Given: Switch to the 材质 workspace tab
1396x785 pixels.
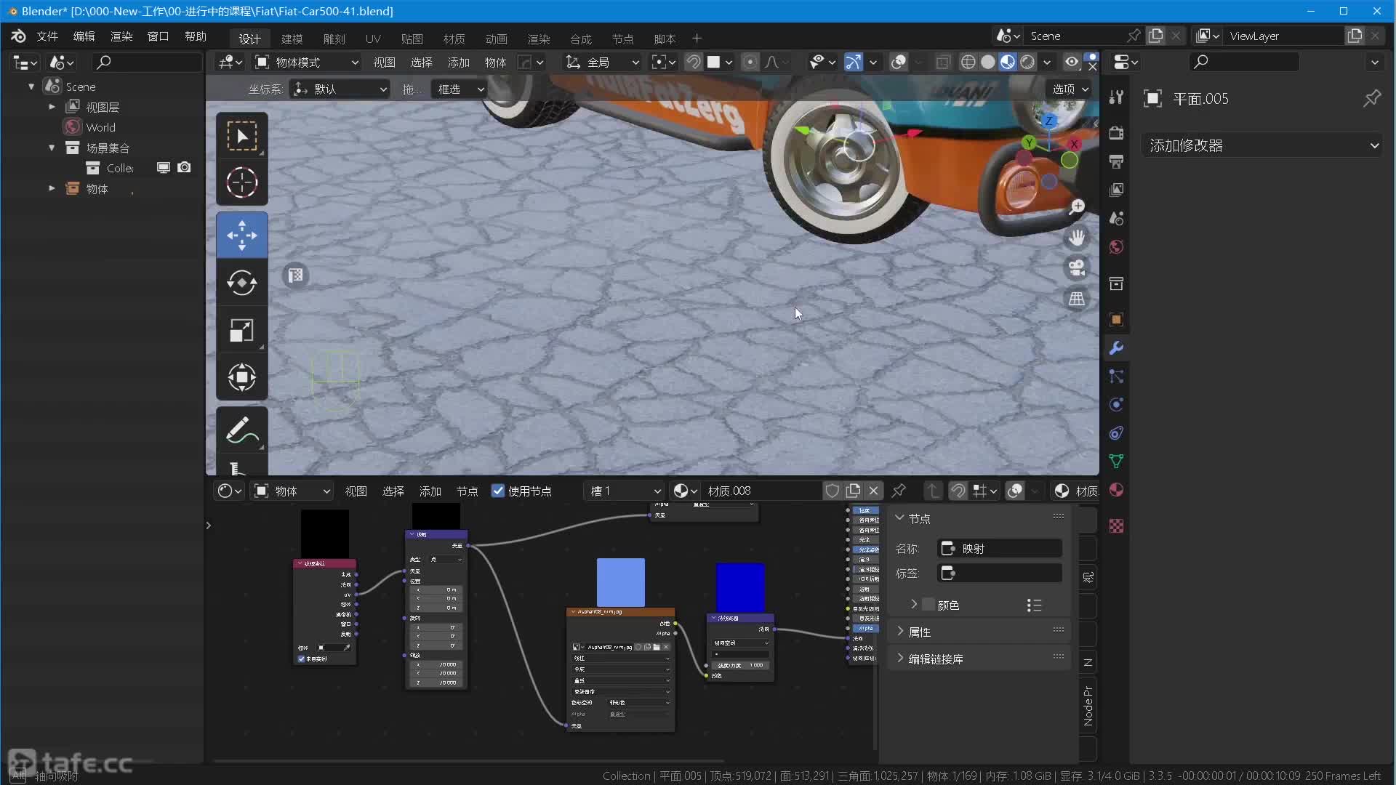Looking at the screenshot, I should tap(454, 39).
